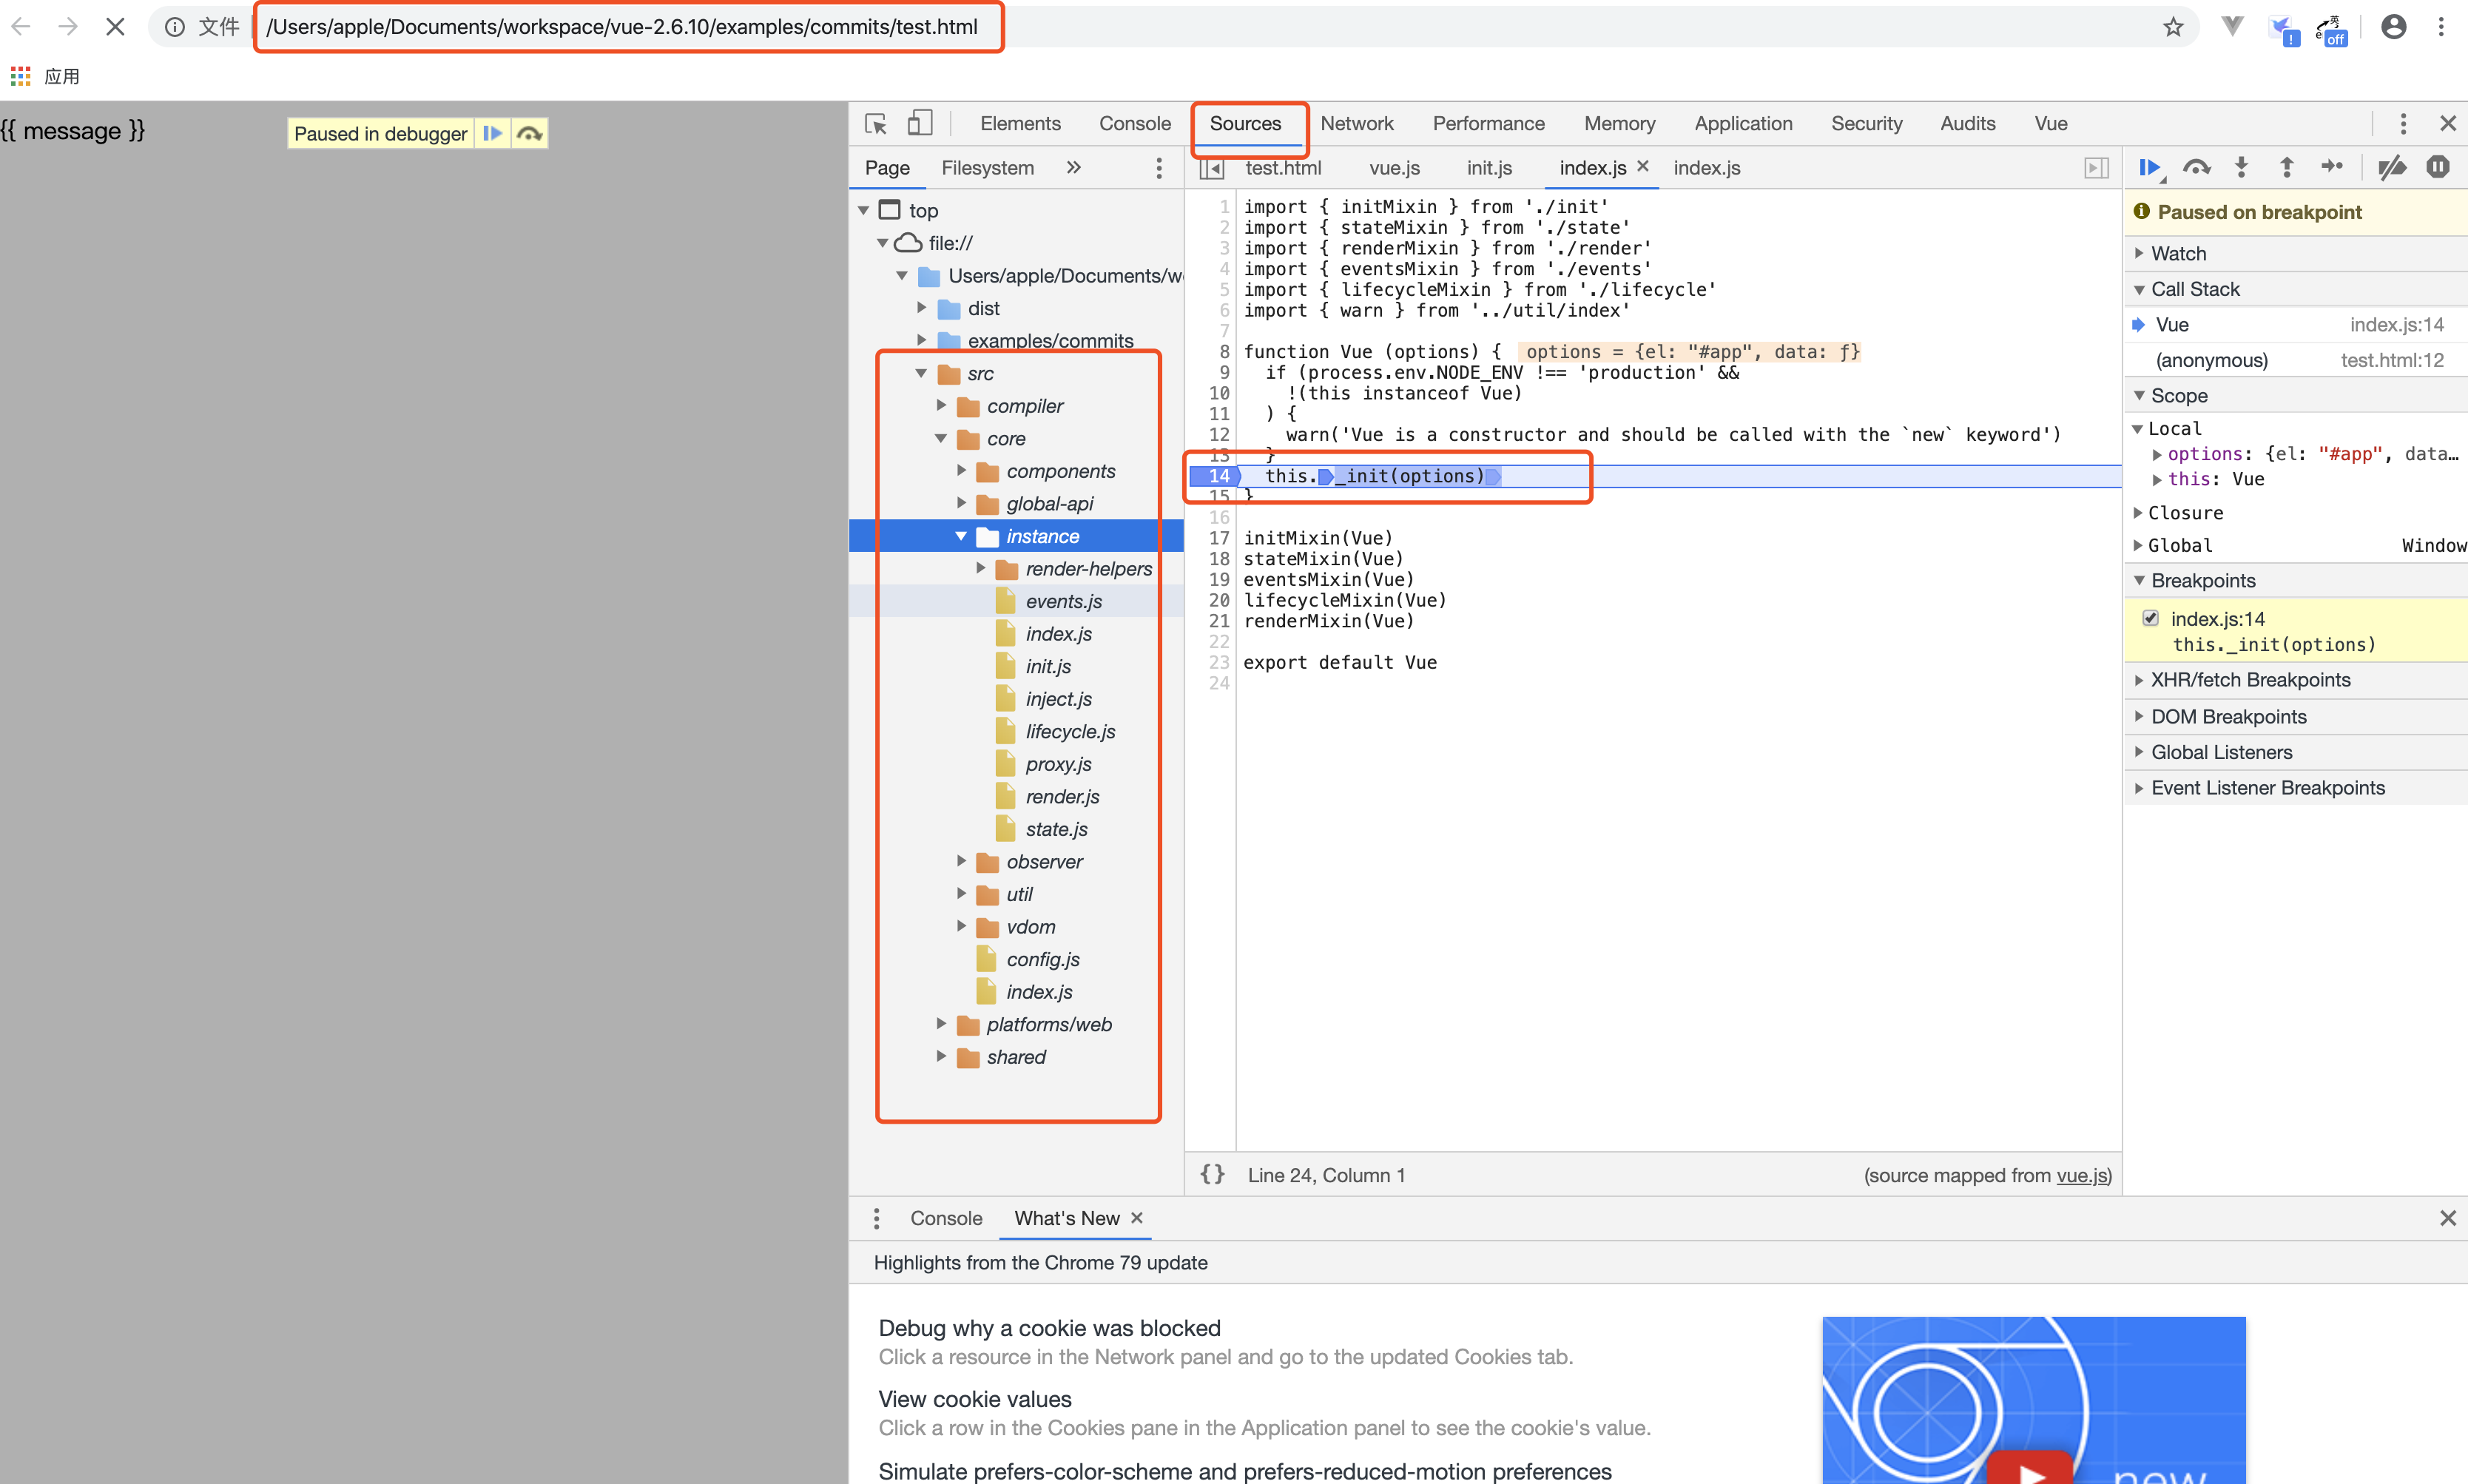Uncheck the index.js:14 breakpoint checkbox

coord(2150,618)
